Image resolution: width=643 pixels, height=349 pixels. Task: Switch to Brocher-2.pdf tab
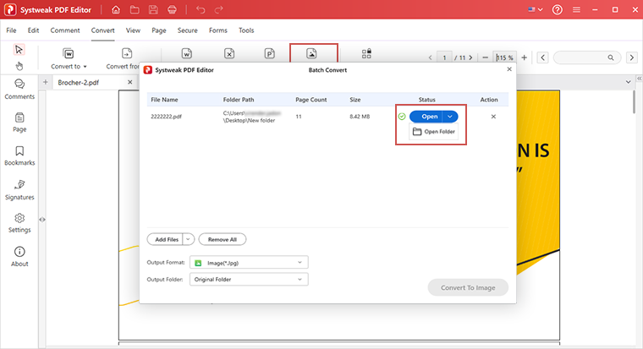tap(79, 82)
